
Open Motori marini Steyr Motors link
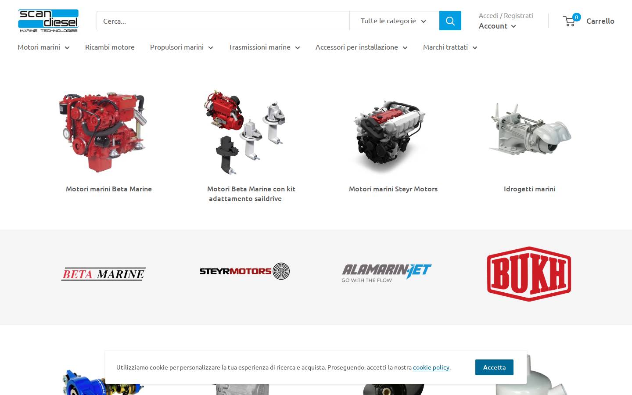point(393,189)
